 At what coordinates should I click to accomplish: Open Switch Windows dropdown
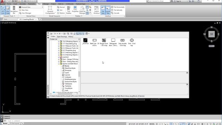[x=96, y=10]
